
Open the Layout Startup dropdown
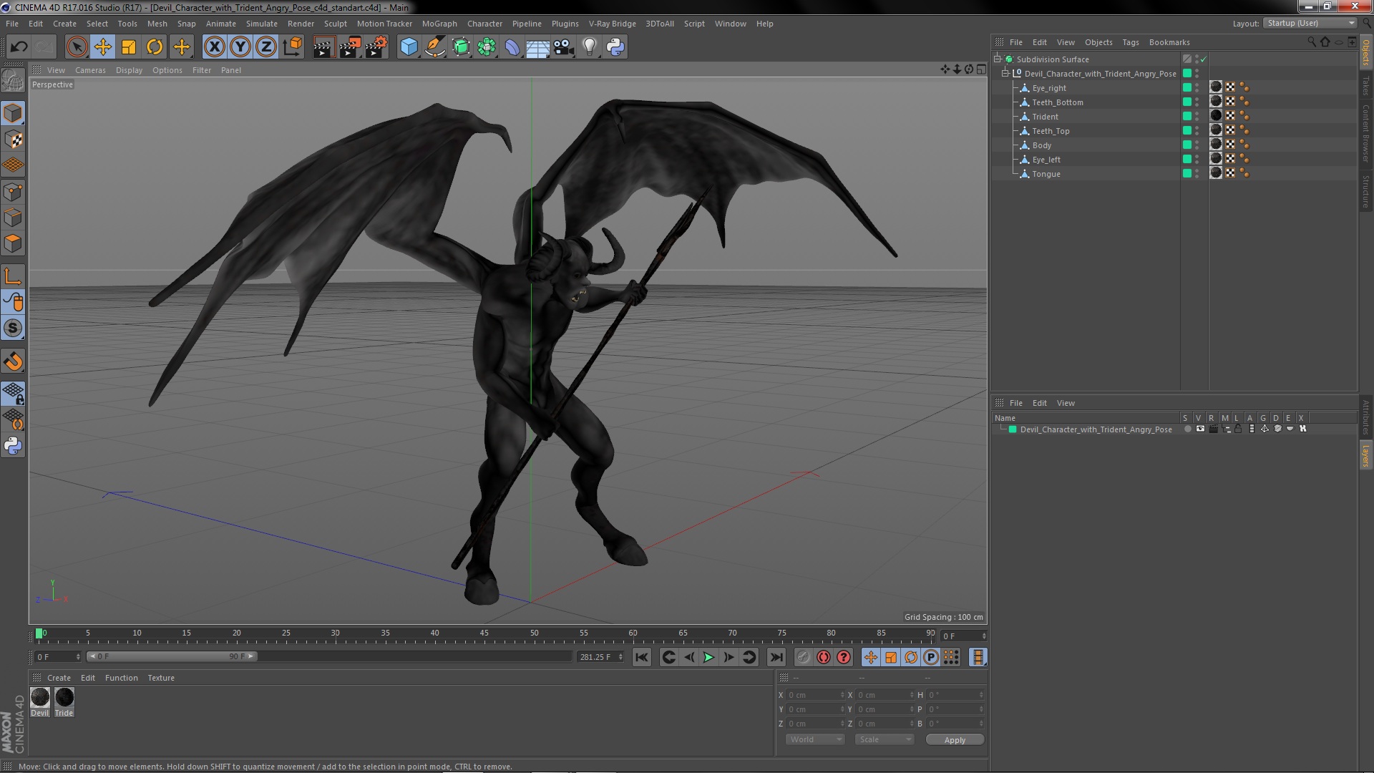1310,23
